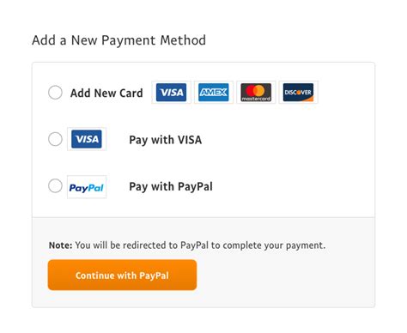
Task: Click the word PayPal in Pay with PayPal
Action: tap(195, 187)
